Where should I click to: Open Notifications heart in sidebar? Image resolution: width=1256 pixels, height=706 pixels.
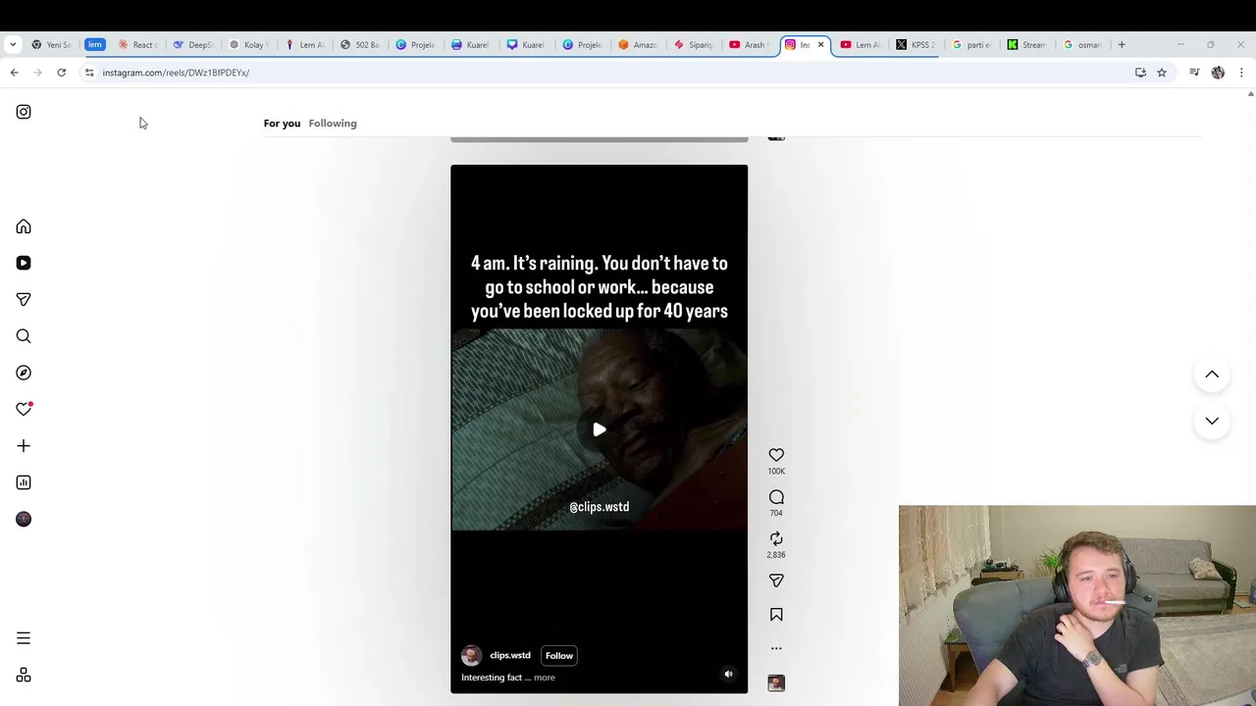24,409
